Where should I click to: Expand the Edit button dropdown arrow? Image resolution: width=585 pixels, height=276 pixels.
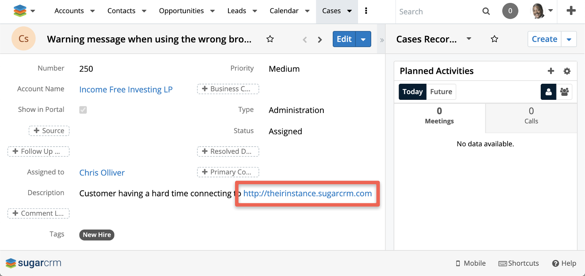tap(363, 39)
